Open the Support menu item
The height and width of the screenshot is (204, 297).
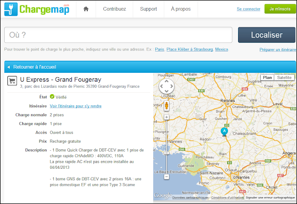point(148,9)
